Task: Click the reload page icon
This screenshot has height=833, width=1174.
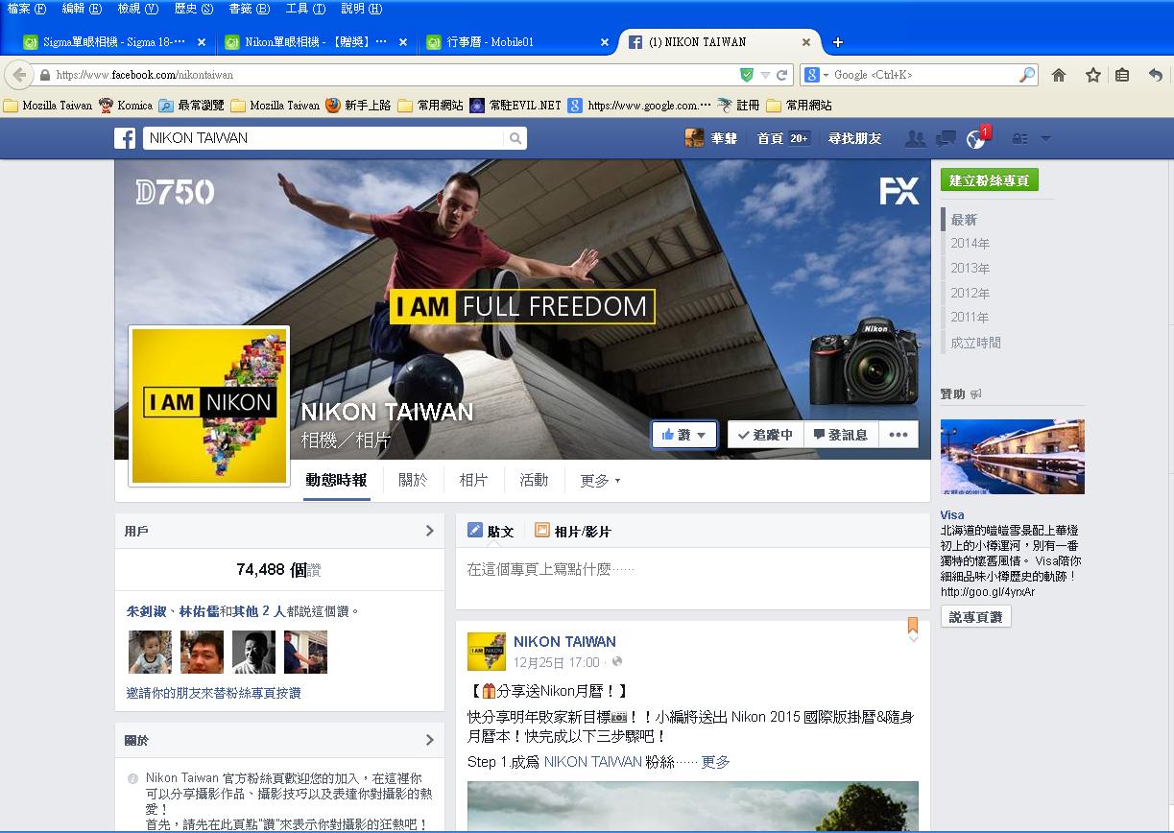Action: coord(782,75)
